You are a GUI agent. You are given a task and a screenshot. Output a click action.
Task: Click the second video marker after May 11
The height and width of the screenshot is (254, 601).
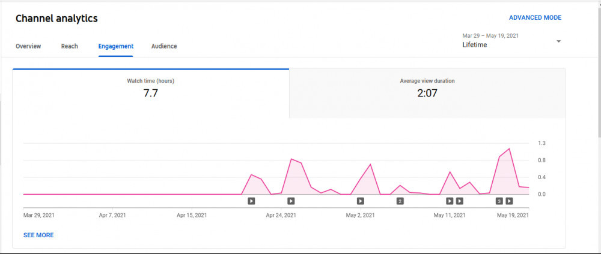click(x=460, y=201)
